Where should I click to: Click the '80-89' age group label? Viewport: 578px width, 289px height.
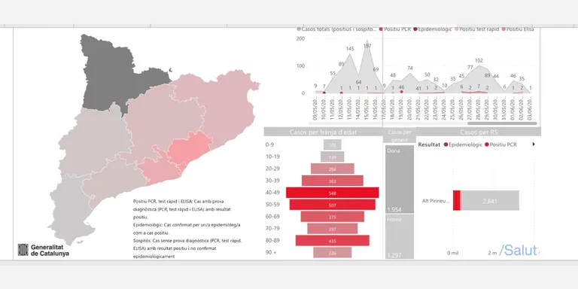point(272,240)
